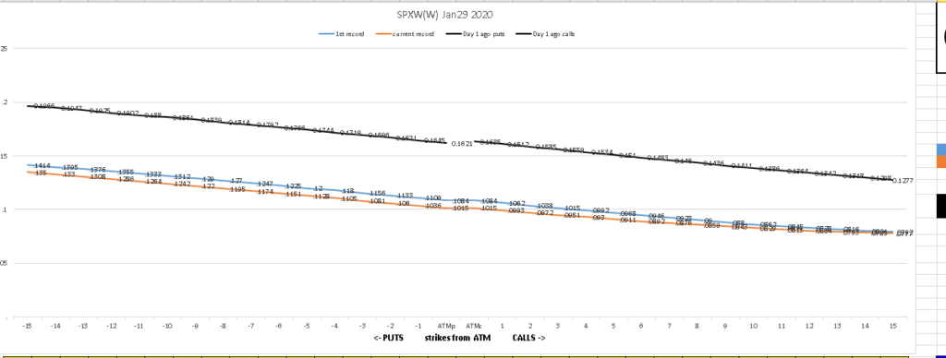Image resolution: width=946 pixels, height=358 pixels.
Task: Select the .1308 data label
Action: point(98,176)
